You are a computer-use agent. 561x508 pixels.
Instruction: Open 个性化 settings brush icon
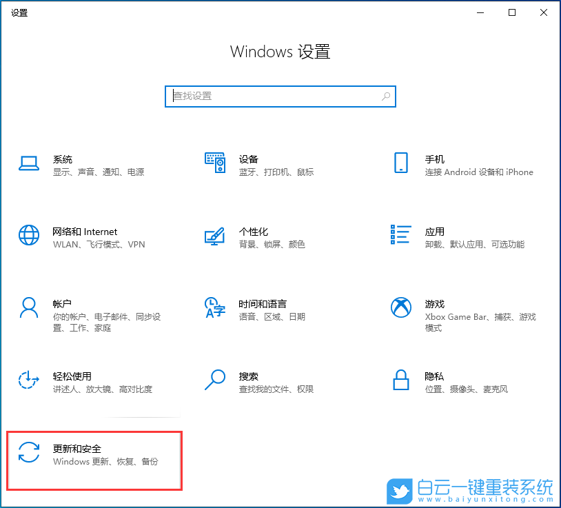pyautogui.click(x=215, y=235)
